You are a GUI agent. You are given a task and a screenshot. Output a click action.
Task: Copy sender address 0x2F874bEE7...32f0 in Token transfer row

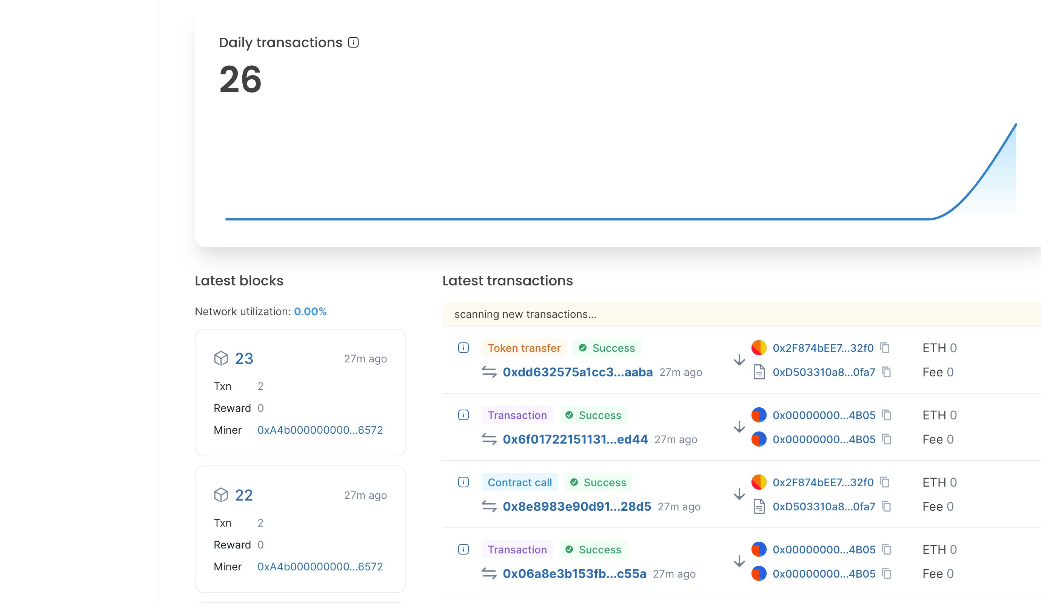coord(885,348)
